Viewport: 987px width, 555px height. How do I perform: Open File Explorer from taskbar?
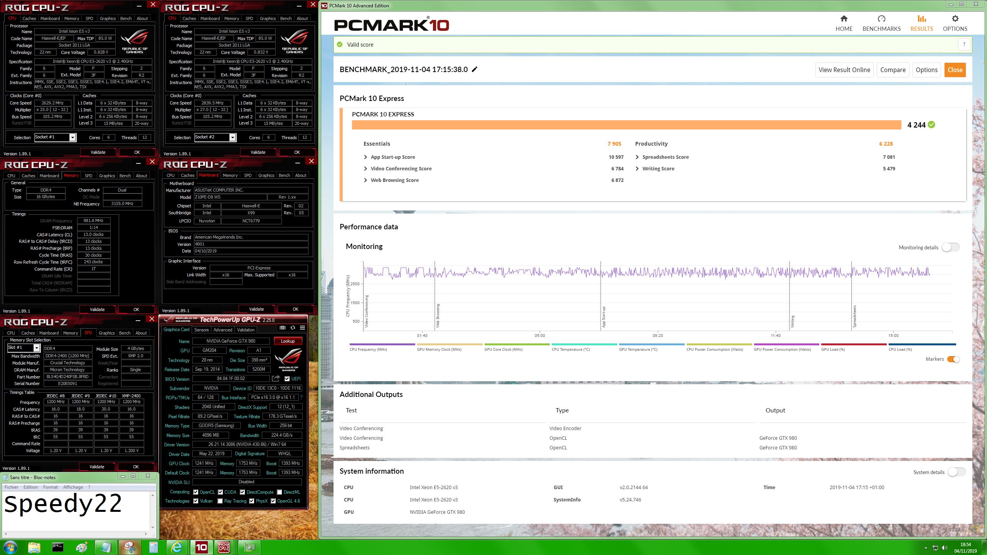pos(34,547)
